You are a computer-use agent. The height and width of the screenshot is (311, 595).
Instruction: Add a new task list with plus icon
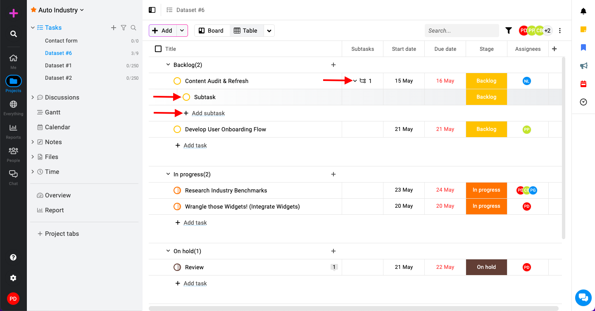coord(114,28)
